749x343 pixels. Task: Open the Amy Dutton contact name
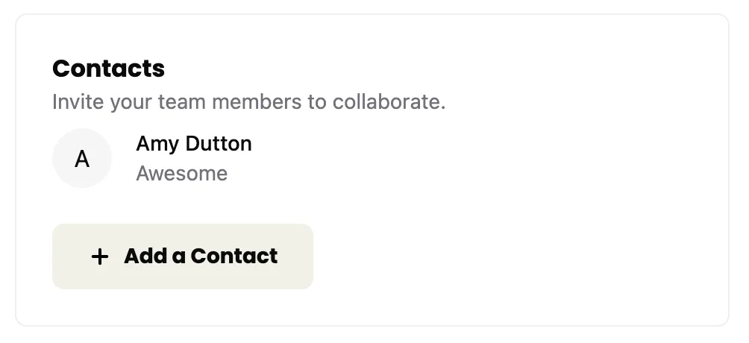click(x=194, y=144)
